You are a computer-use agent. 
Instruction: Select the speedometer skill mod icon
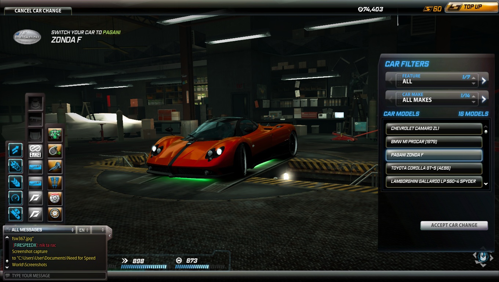[x=15, y=198]
